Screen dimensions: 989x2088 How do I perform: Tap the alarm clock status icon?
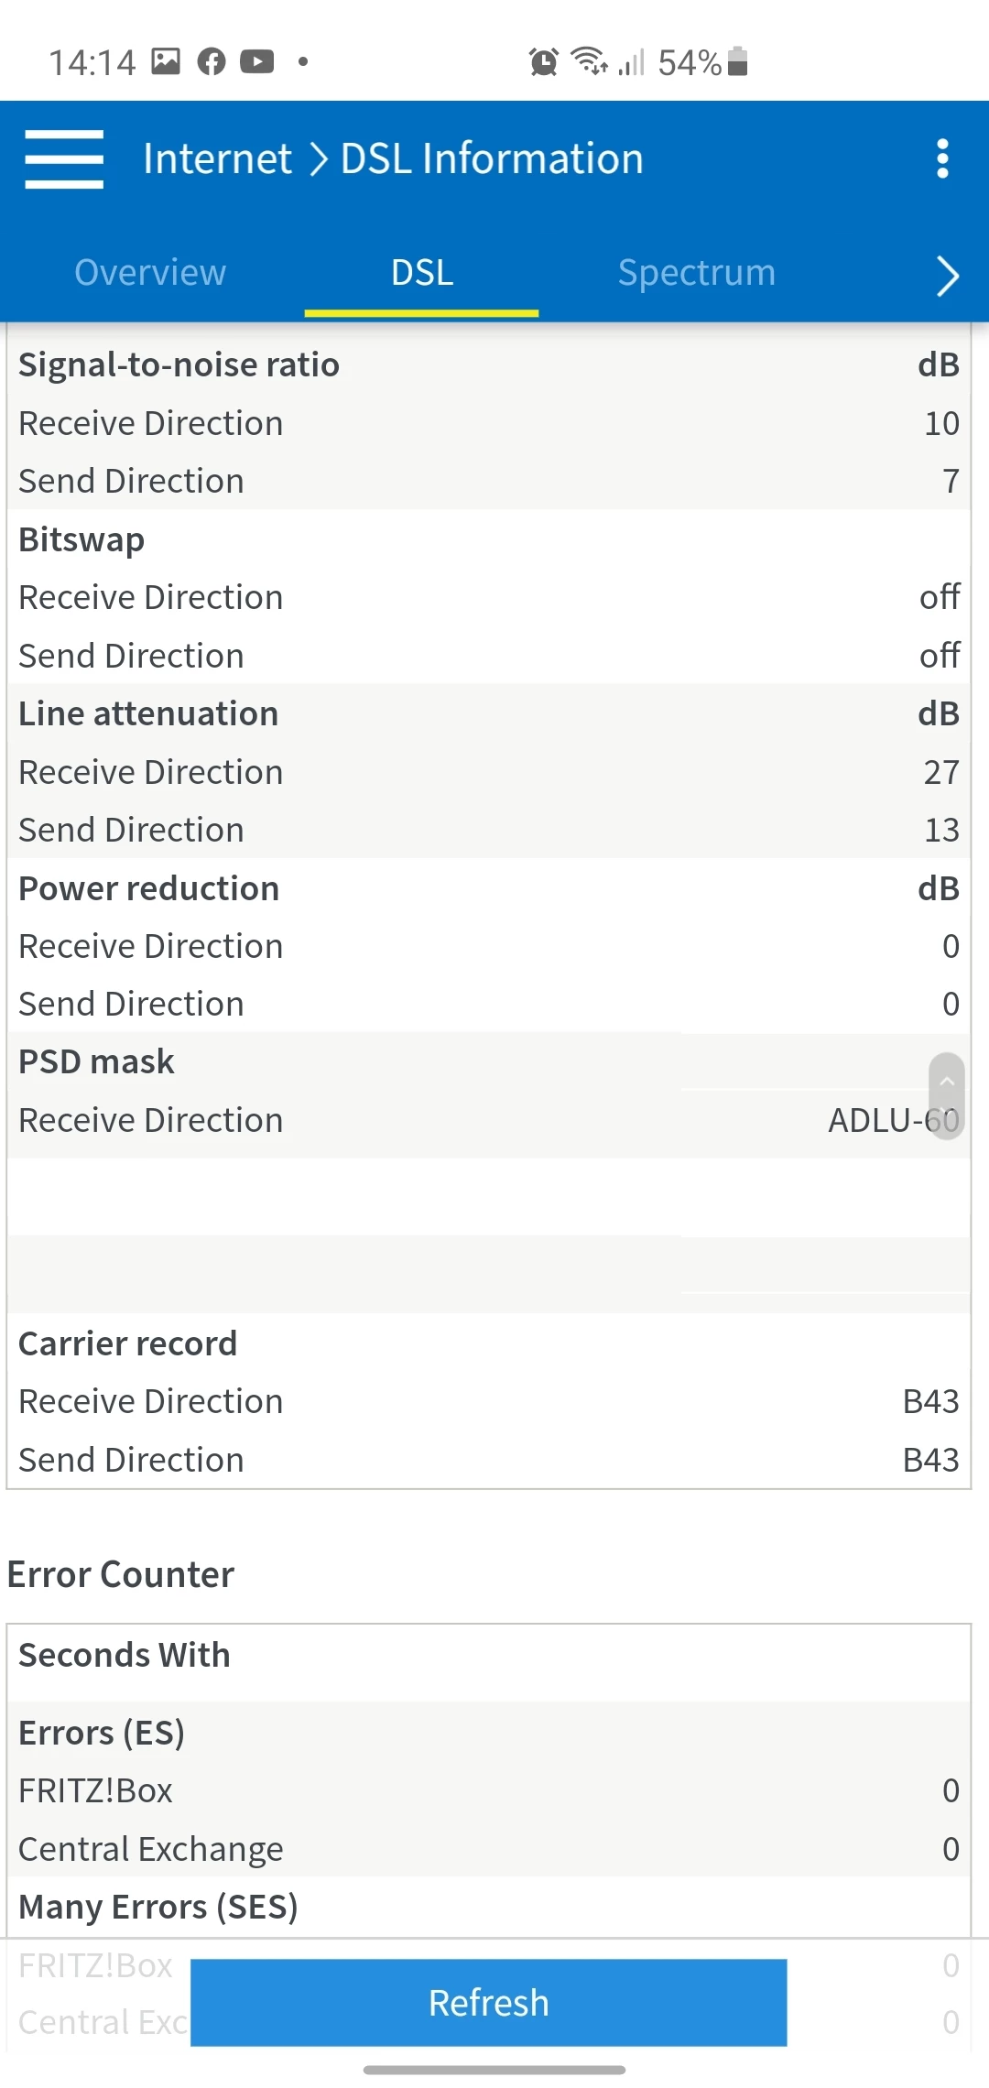tap(543, 62)
